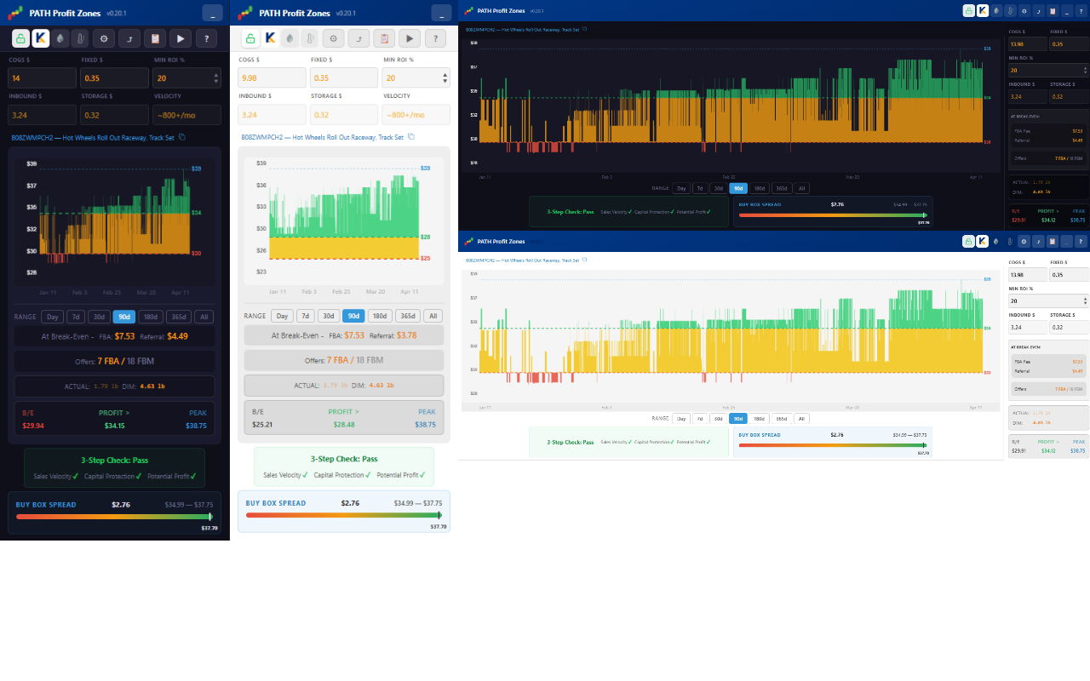Viewport: 1090px width, 681px height.
Task: Click the Buy Box Spread bar in dark narrow panel
Action: point(114,517)
